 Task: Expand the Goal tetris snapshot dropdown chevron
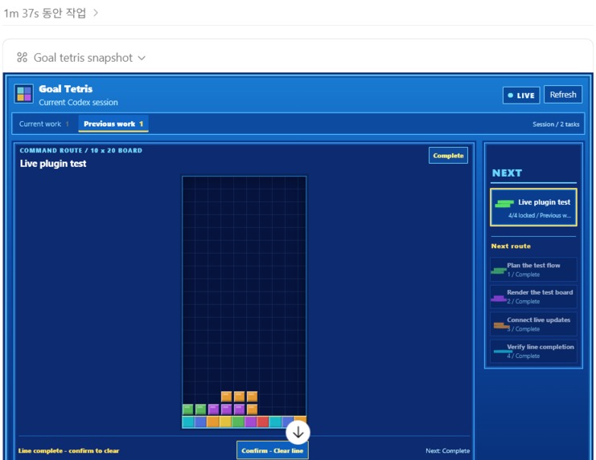[142, 58]
